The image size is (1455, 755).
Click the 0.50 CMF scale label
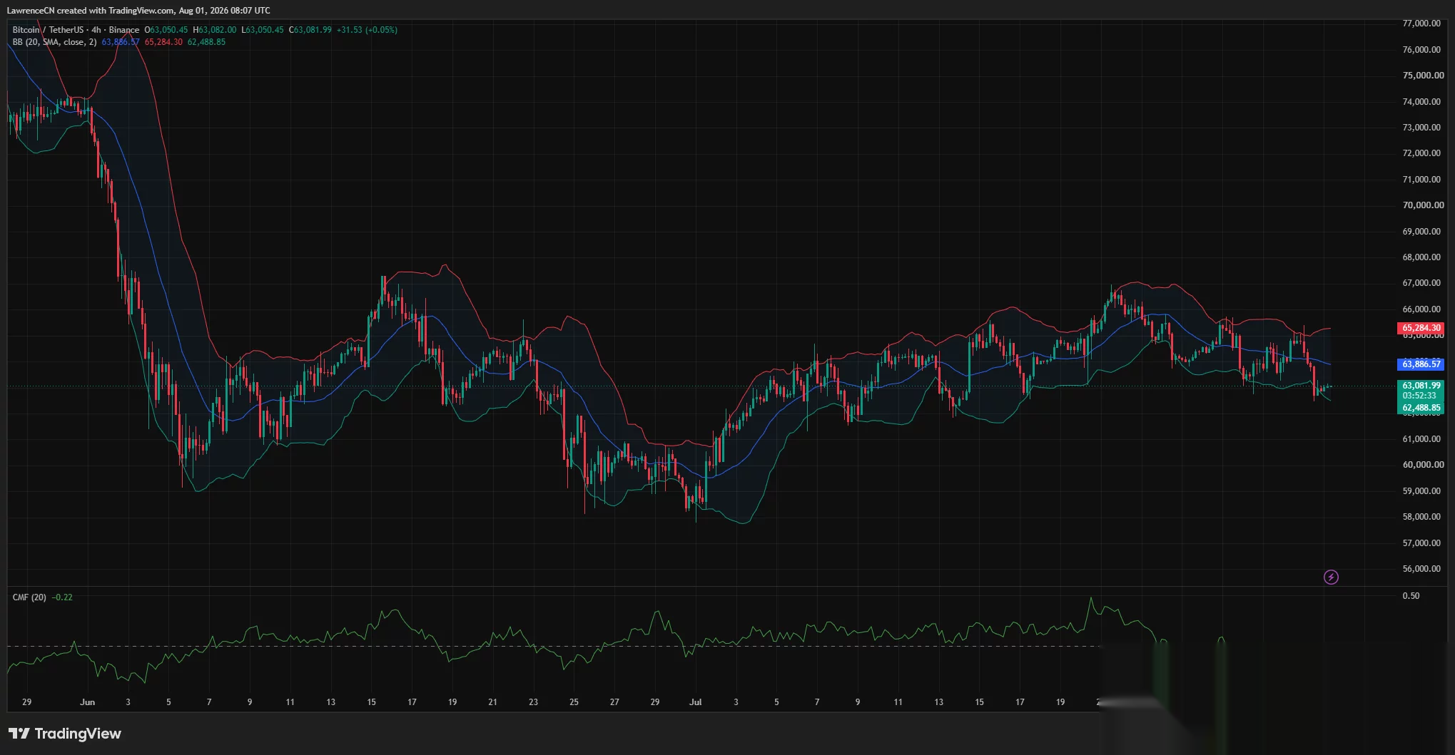1411,596
